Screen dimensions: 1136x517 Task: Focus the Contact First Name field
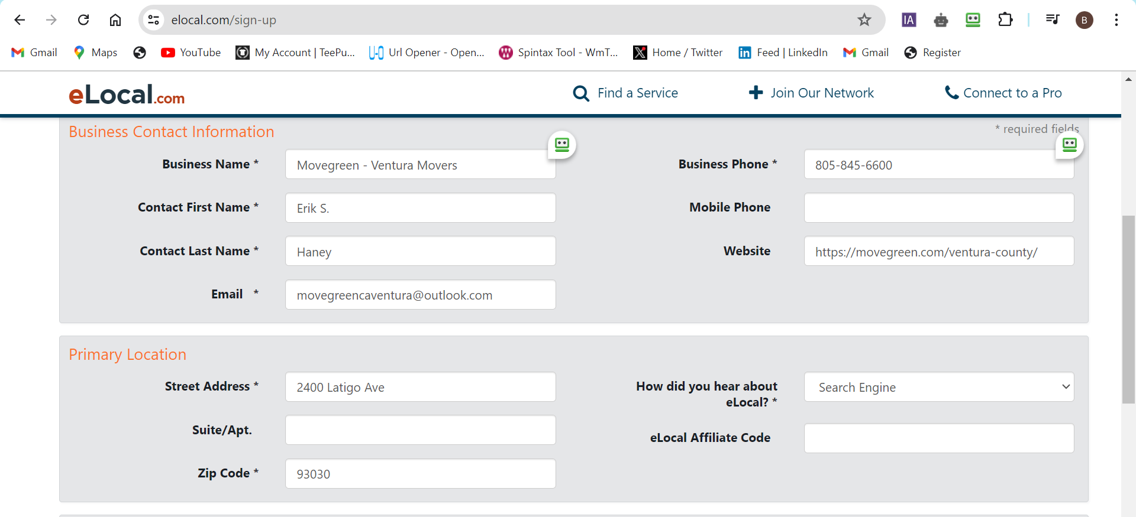(x=421, y=208)
